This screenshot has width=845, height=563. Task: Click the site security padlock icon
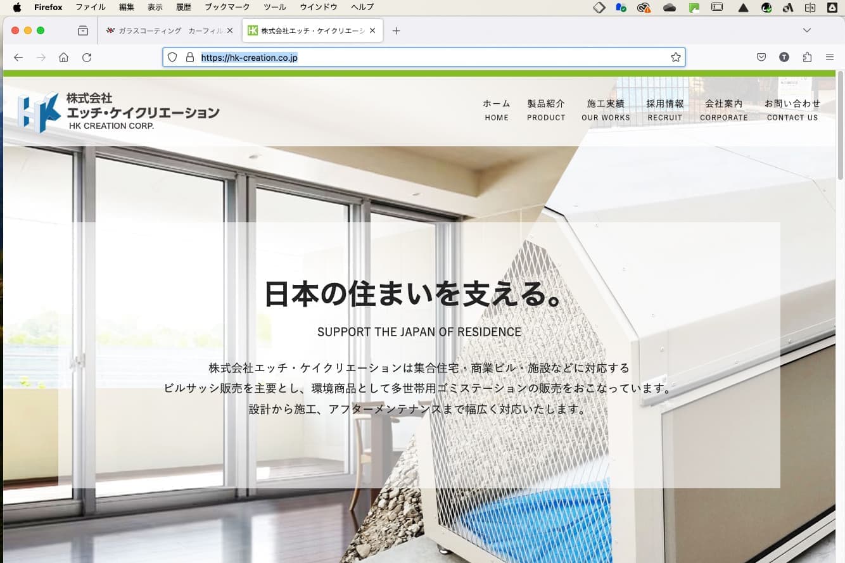point(189,58)
